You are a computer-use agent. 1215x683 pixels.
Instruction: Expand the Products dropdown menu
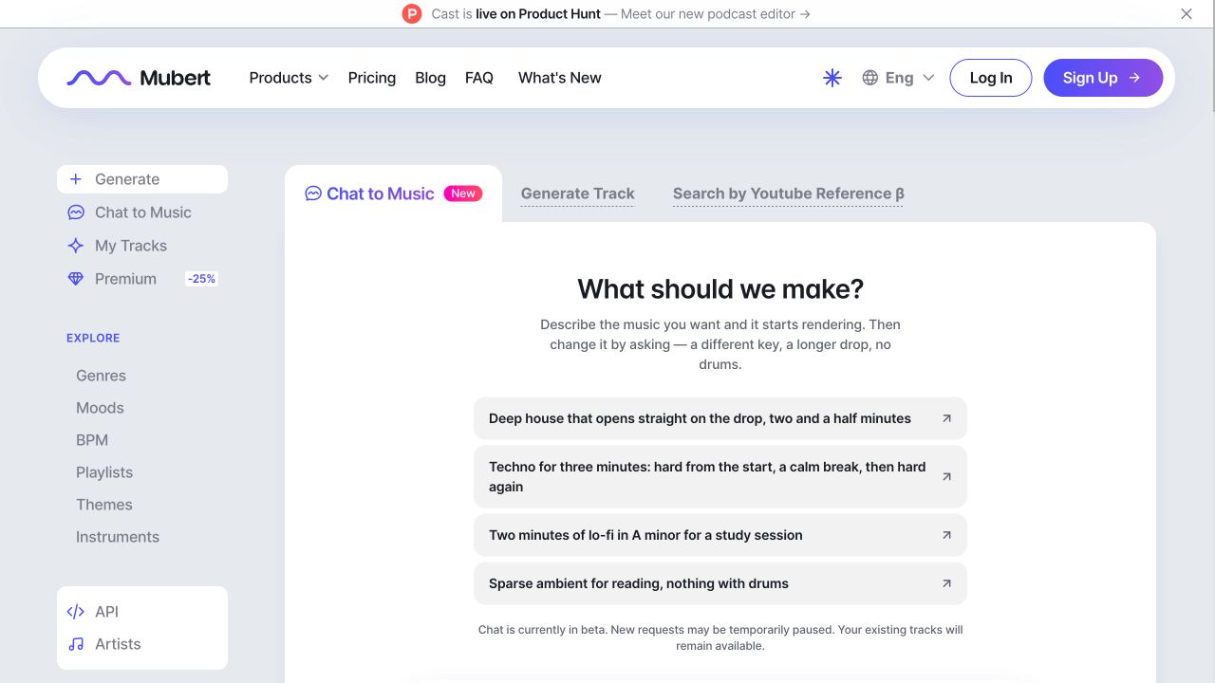point(289,78)
